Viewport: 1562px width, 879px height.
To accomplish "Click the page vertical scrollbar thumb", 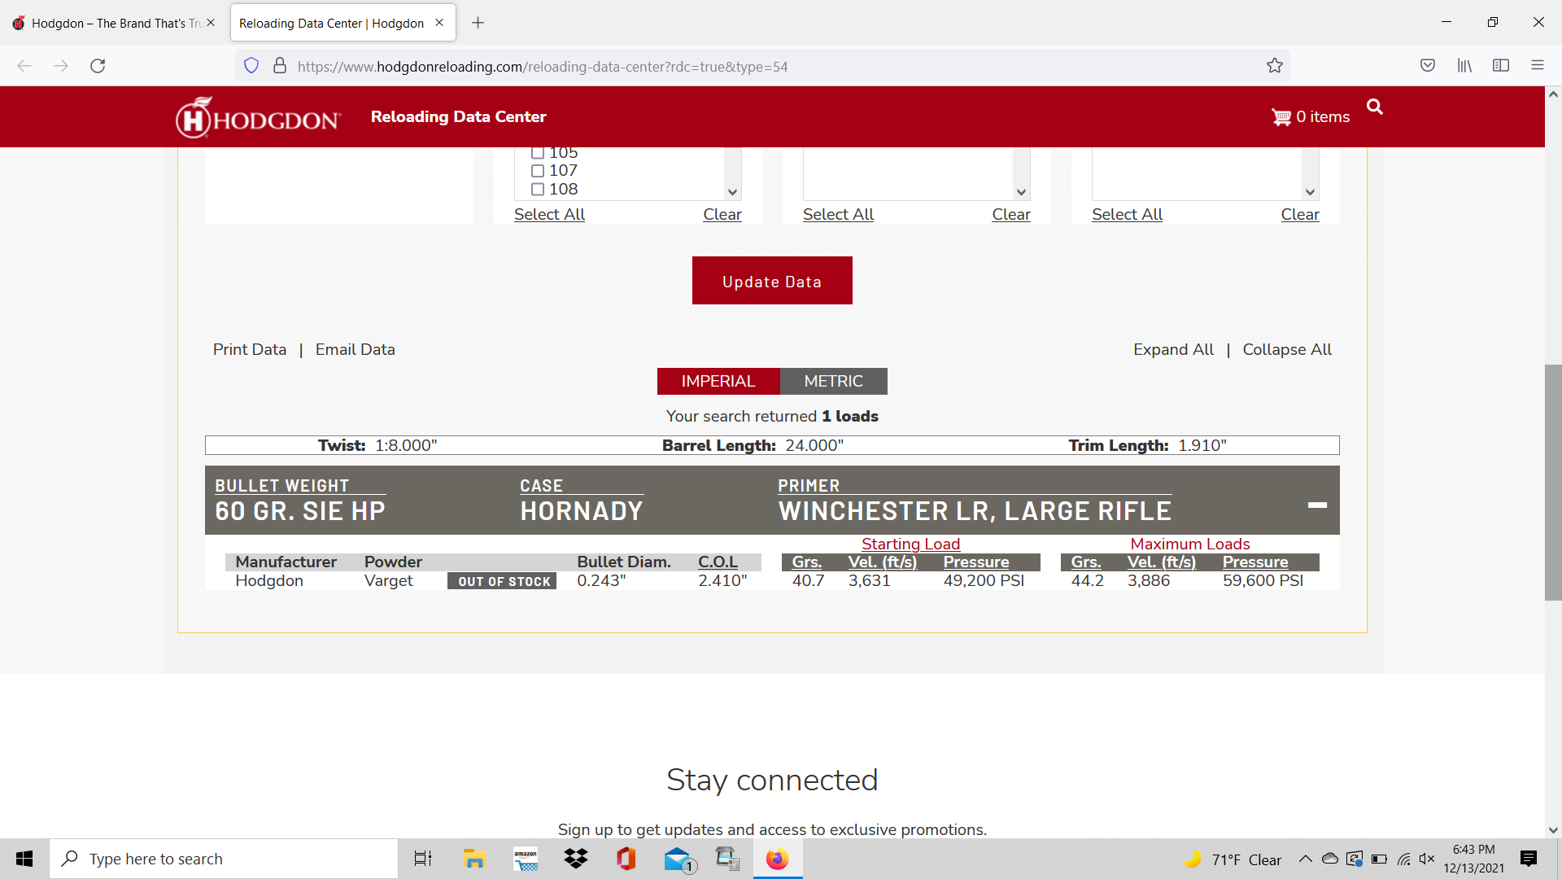I will coord(1552,482).
